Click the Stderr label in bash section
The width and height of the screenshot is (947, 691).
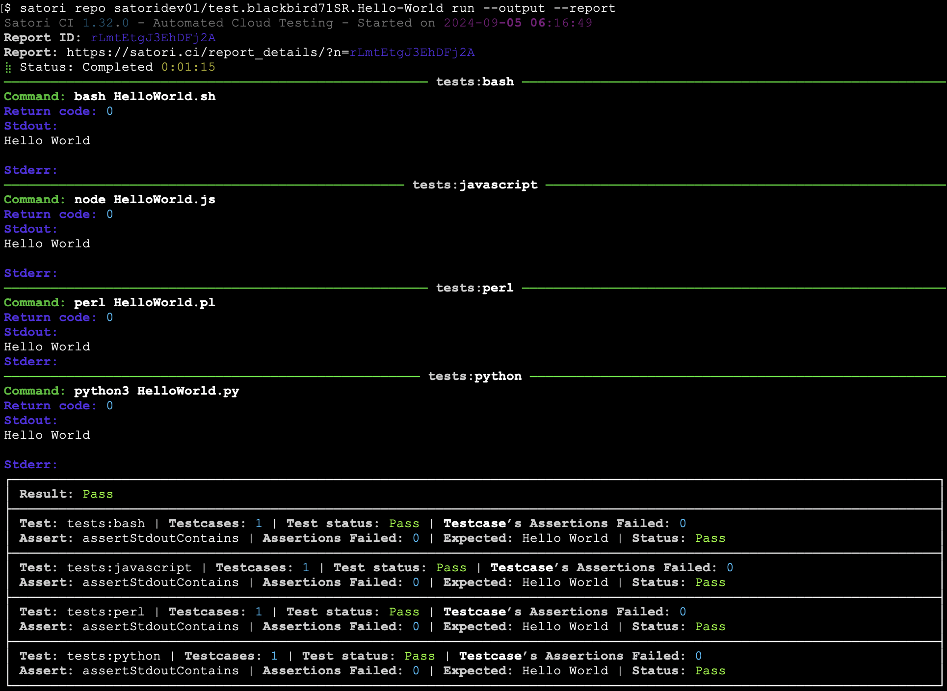pyautogui.click(x=30, y=170)
